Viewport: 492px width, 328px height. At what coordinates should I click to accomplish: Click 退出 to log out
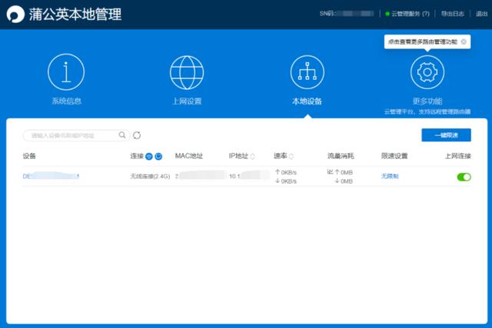[482, 14]
